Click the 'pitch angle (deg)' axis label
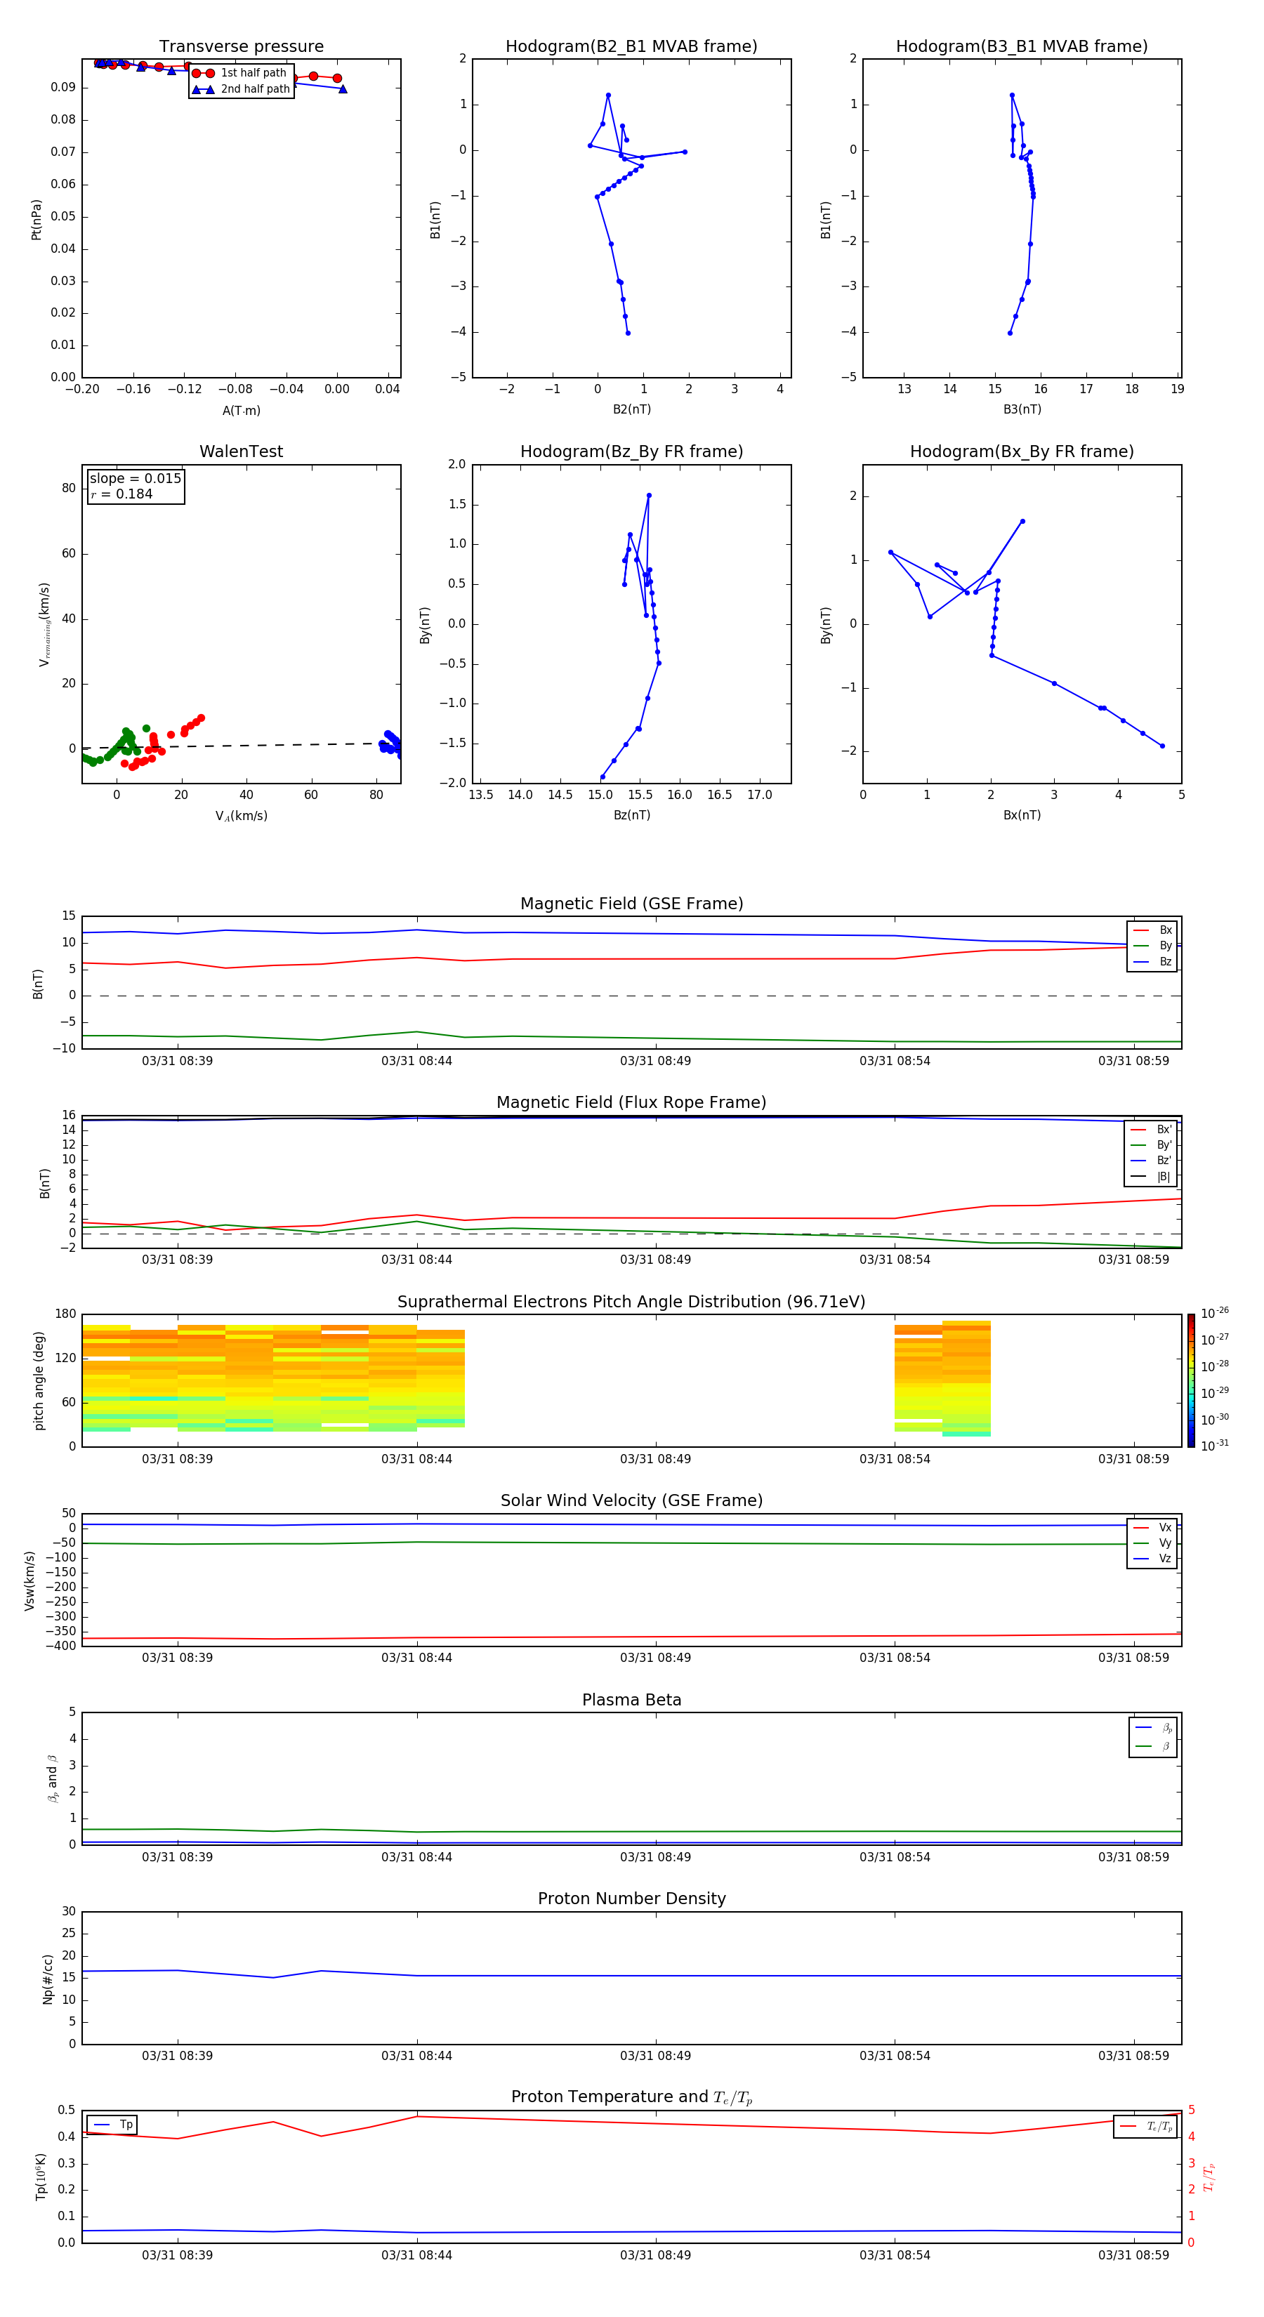 [39, 1380]
